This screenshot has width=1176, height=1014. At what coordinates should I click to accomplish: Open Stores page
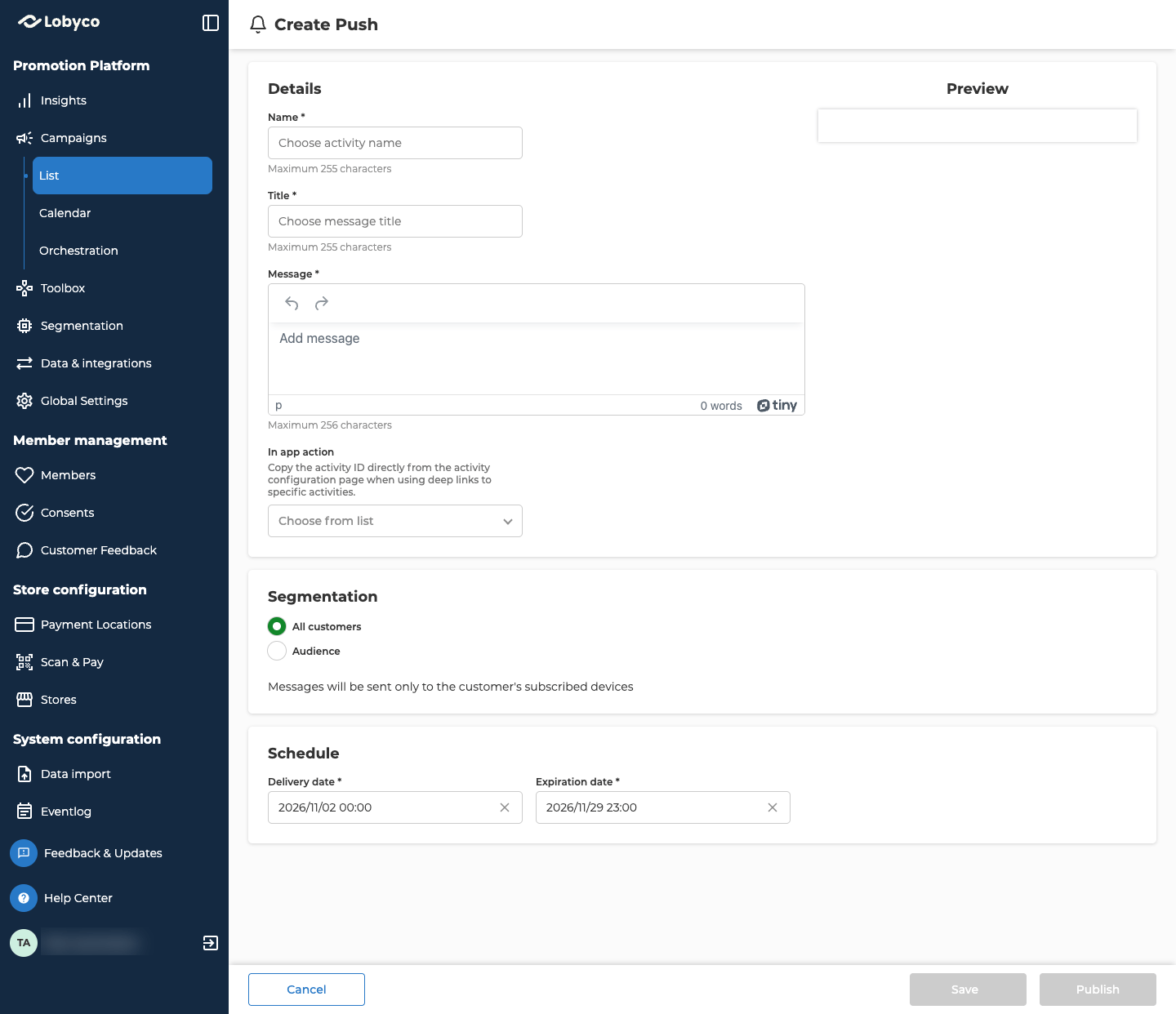pos(59,700)
